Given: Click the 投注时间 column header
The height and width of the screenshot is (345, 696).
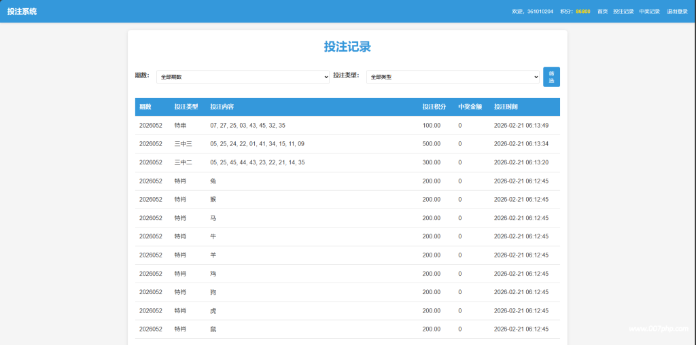Looking at the screenshot, I should tap(506, 107).
